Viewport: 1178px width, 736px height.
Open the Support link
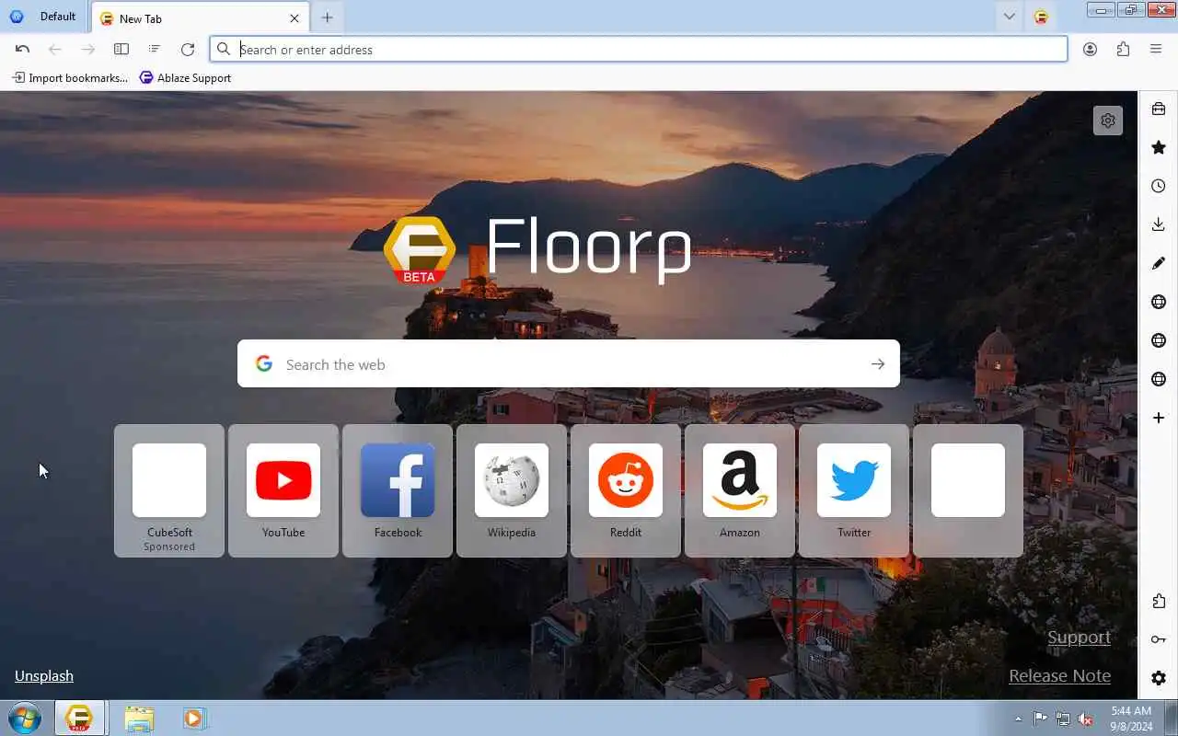pyautogui.click(x=1079, y=638)
